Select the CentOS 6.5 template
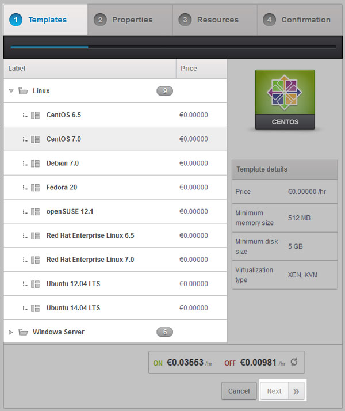Screen dimensions: 345x411 [115, 115]
